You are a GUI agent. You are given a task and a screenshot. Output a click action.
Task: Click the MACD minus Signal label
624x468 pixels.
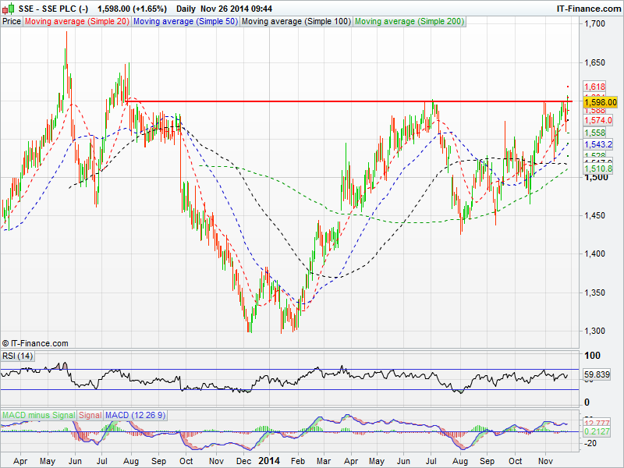click(38, 413)
